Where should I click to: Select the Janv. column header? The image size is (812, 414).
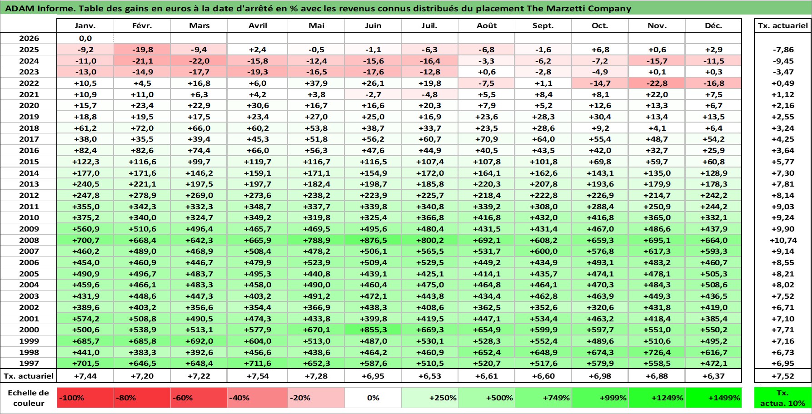[x=85, y=26]
